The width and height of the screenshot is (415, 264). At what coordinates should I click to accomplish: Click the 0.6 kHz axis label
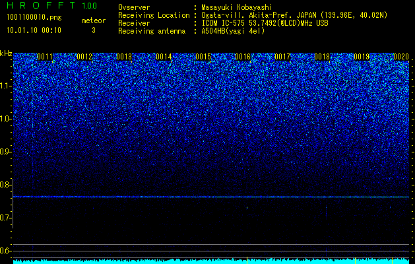pyautogui.click(x=6, y=251)
